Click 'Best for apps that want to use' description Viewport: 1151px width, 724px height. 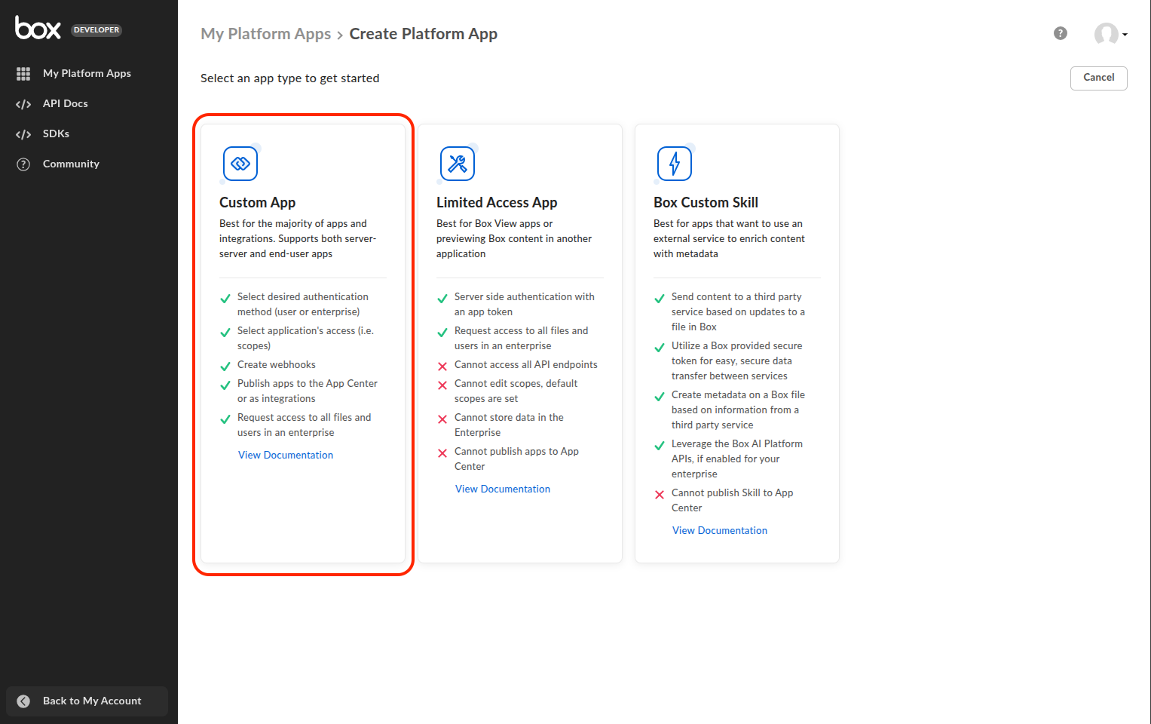729,238
